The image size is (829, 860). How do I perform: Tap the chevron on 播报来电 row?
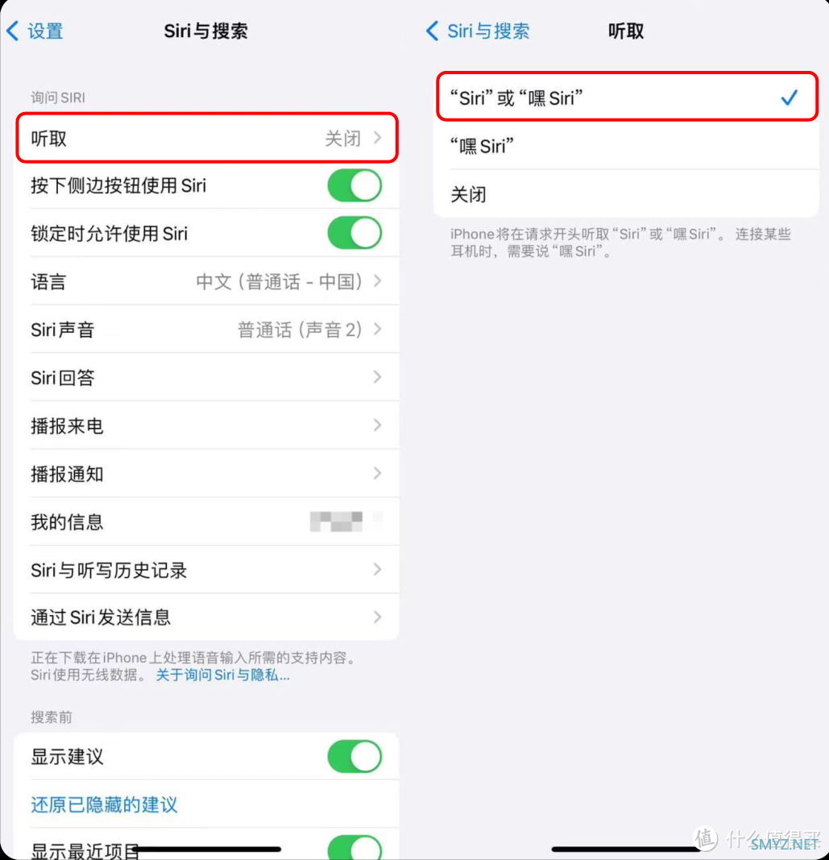click(x=377, y=425)
